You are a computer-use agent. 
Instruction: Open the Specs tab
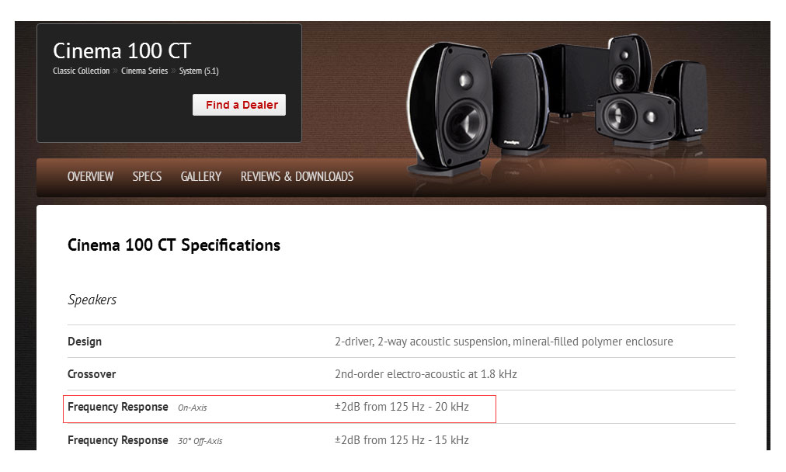point(147,177)
